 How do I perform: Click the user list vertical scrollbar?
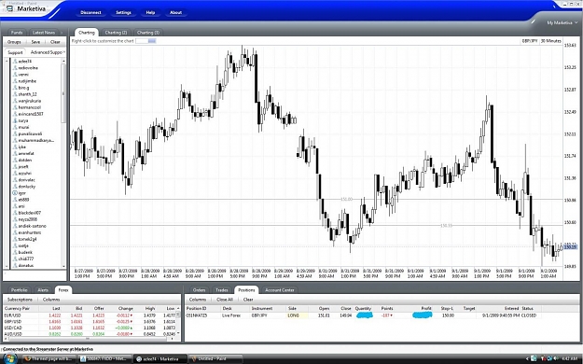click(63, 93)
